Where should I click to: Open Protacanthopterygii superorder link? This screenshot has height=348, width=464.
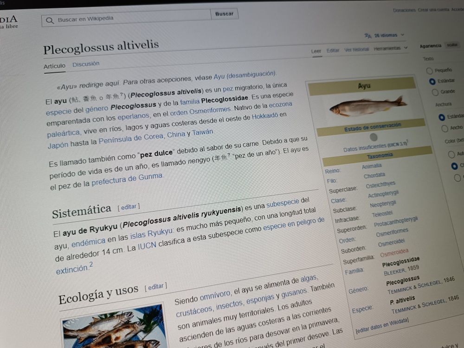click(x=396, y=222)
